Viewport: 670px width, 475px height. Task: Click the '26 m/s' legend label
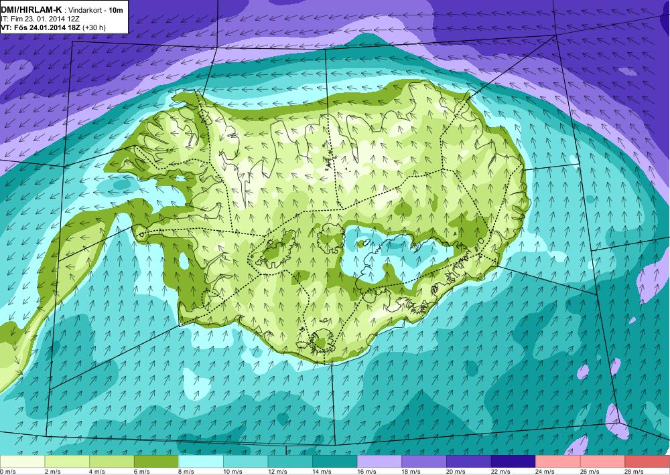590,472
